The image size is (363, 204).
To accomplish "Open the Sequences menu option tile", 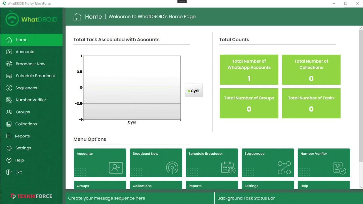I will coord(268,163).
